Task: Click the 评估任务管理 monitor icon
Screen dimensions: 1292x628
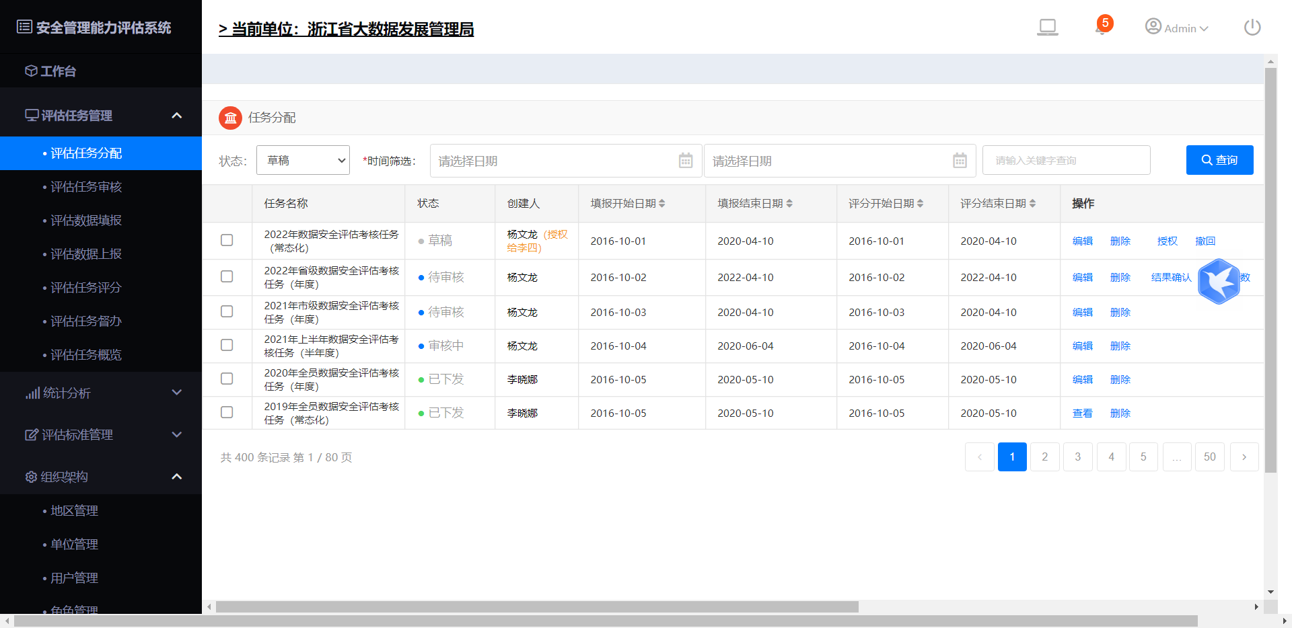Action: [32, 115]
